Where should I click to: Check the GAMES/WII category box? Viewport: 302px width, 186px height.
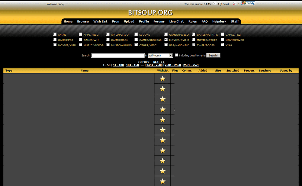[81, 40]
